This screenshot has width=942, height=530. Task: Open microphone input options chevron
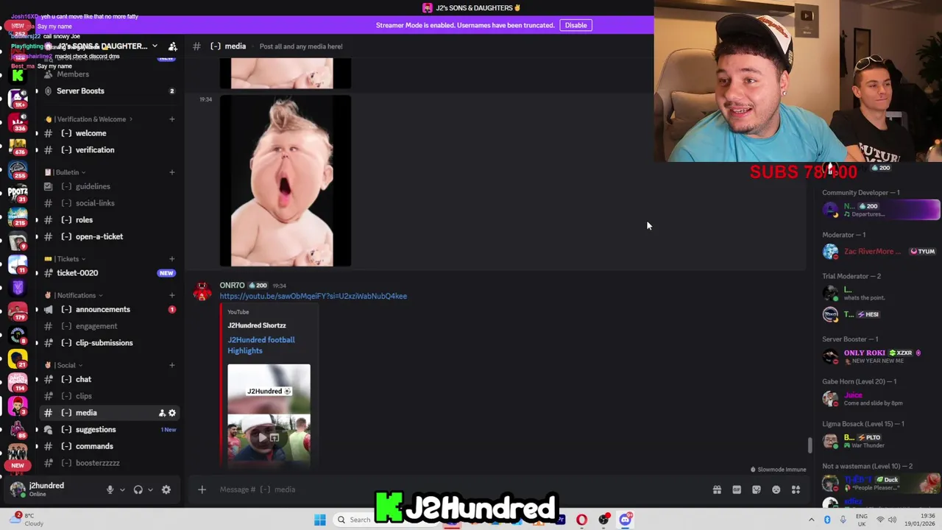click(122, 490)
